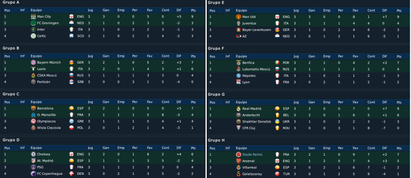Sort Grupo B by Dif column header
This screenshot has height=178, width=411.
(x=183, y=56)
